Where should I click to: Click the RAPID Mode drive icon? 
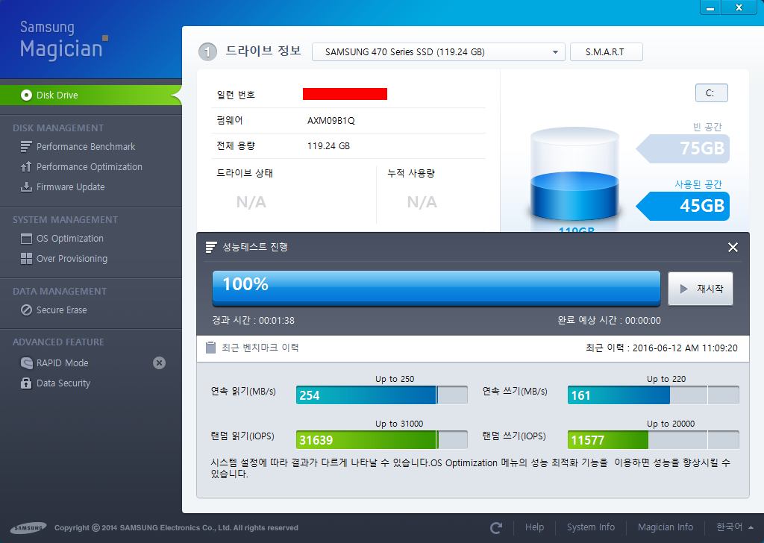(x=26, y=362)
